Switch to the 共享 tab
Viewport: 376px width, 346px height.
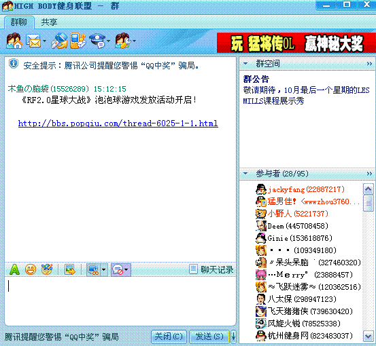[x=49, y=22]
